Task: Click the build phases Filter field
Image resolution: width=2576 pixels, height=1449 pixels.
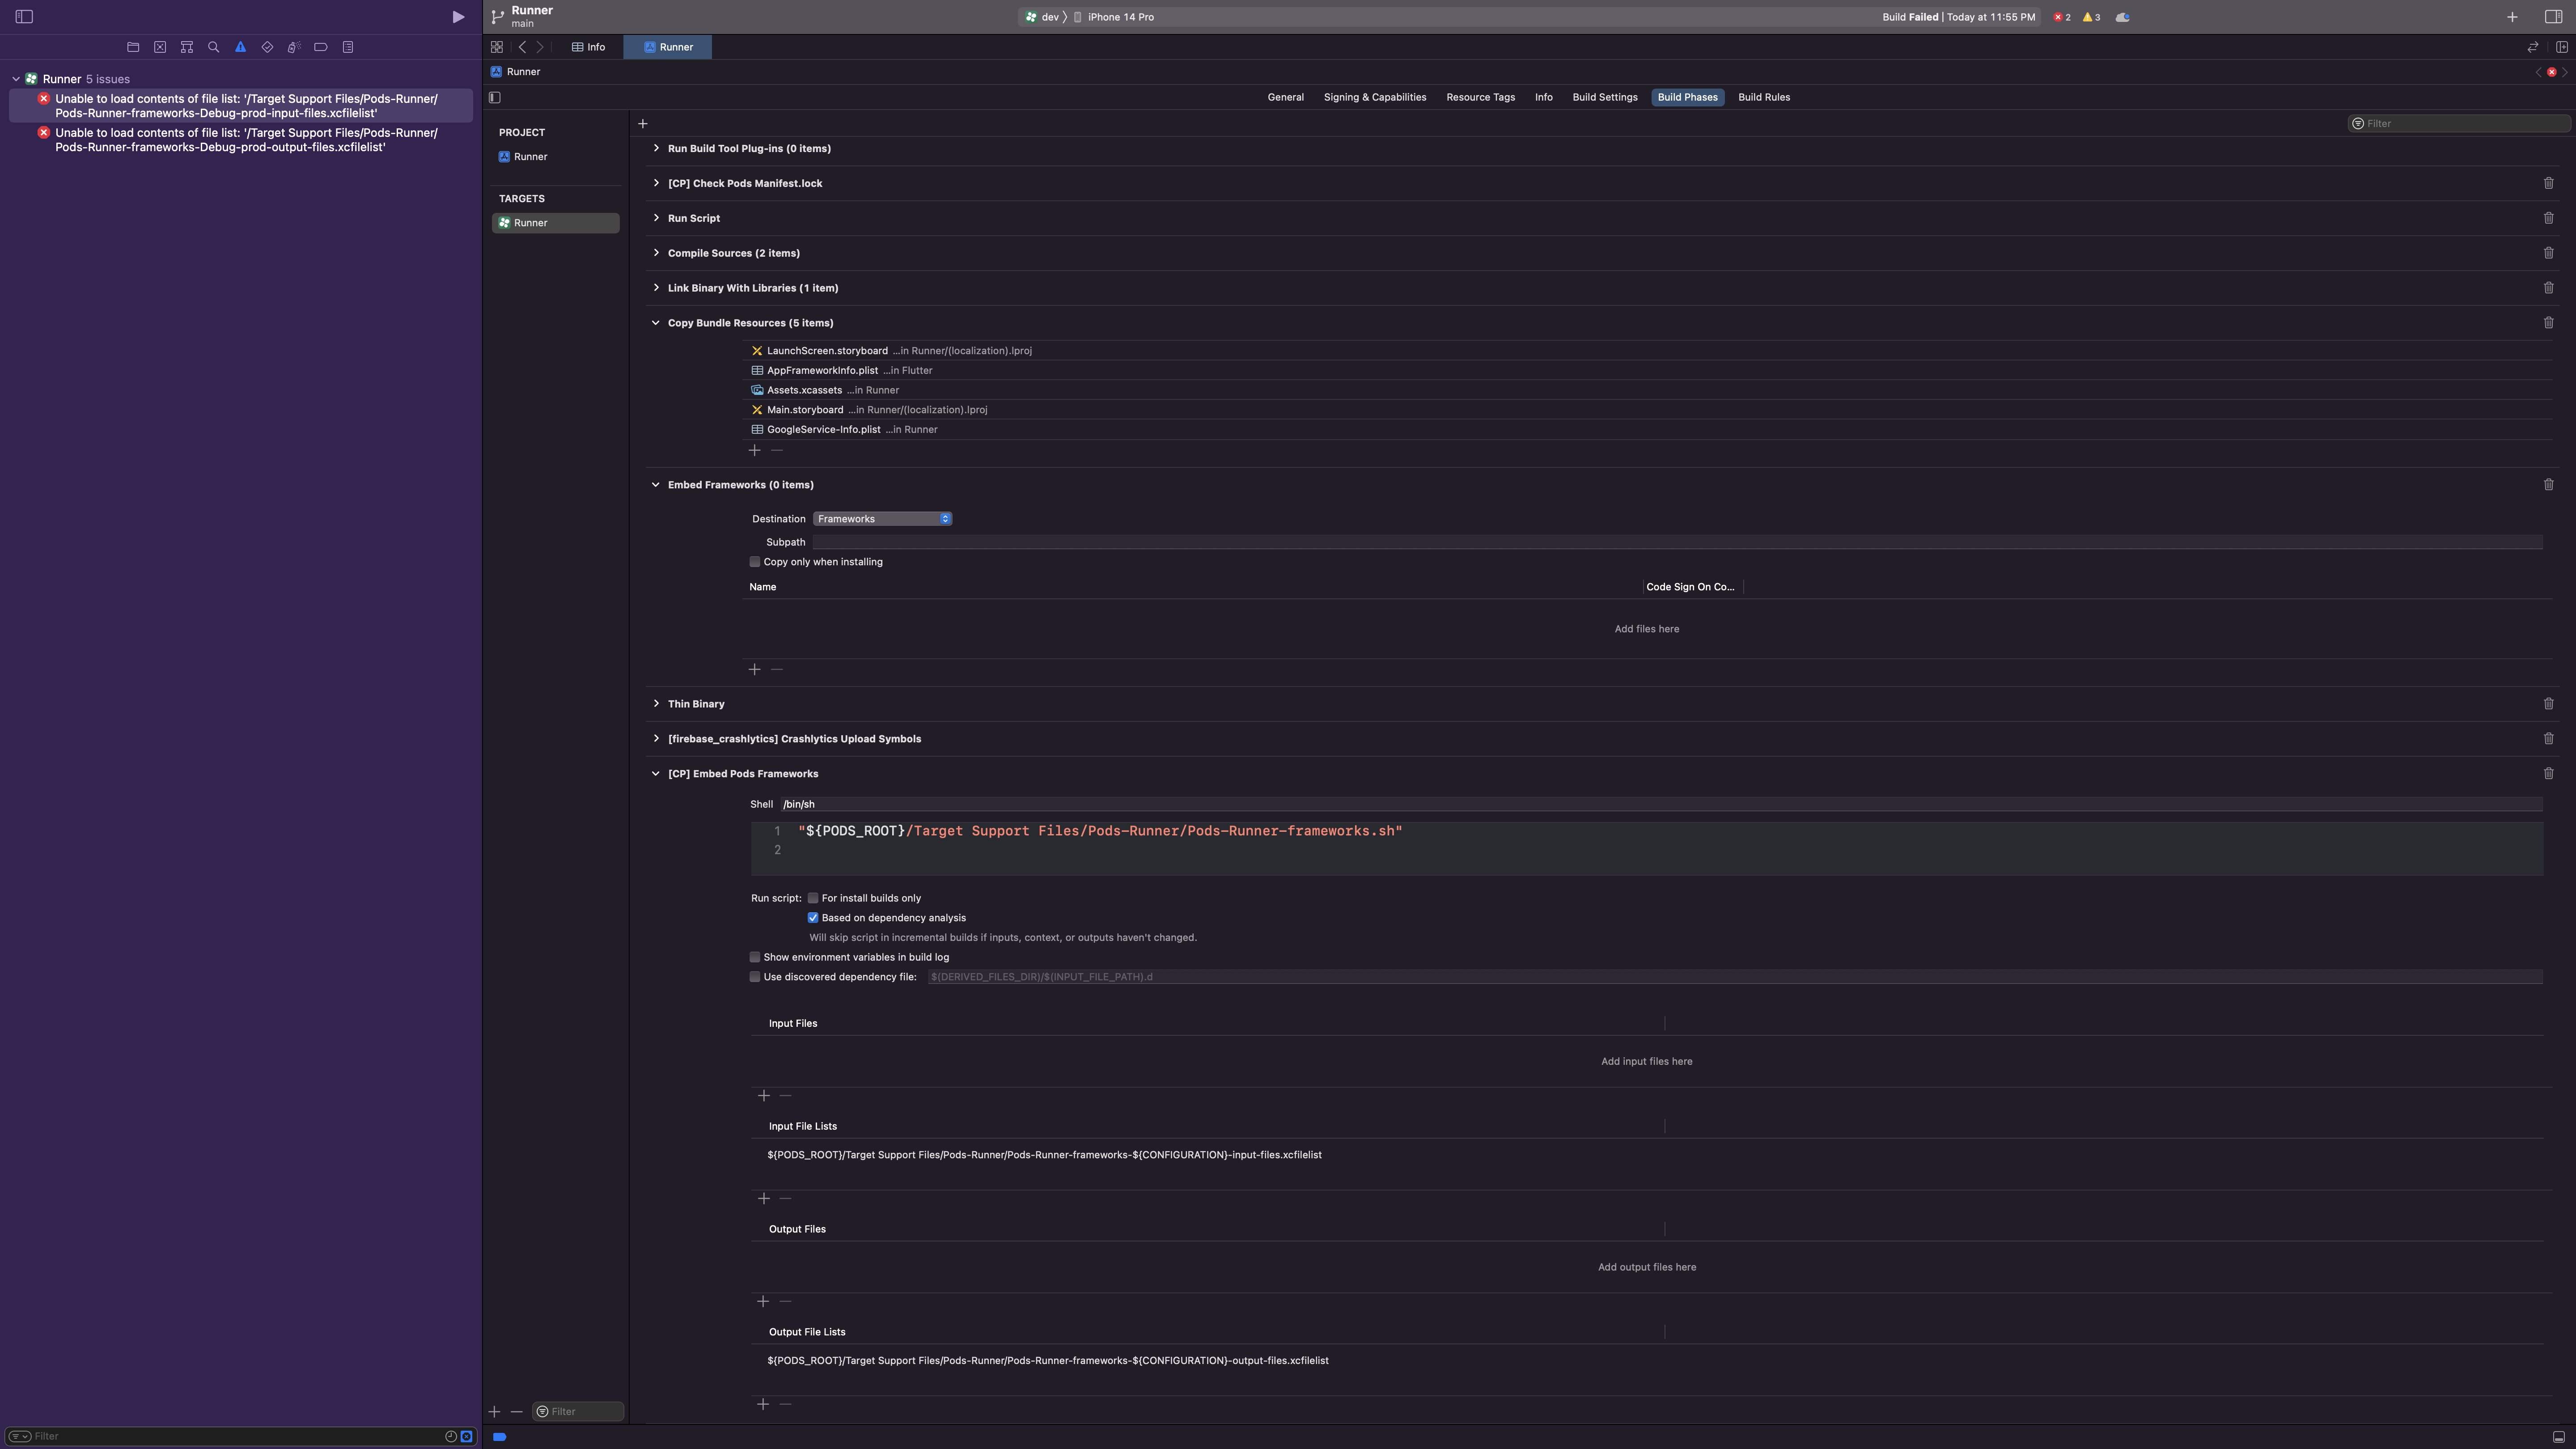Action: pos(2458,123)
